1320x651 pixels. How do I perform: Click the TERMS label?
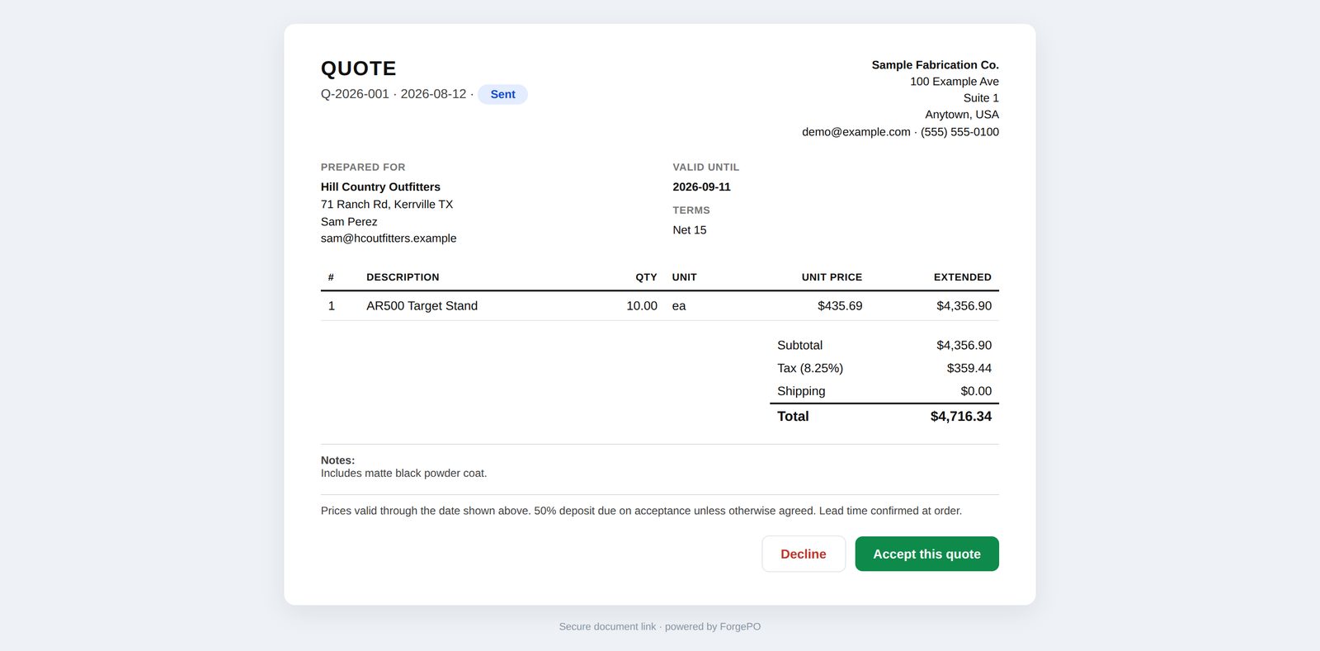tap(691, 210)
